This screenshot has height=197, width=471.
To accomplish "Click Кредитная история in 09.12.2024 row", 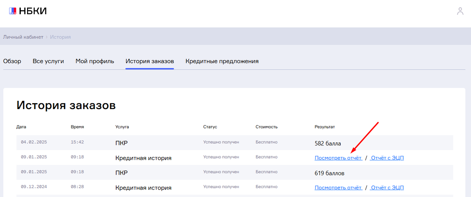I will [143, 188].
